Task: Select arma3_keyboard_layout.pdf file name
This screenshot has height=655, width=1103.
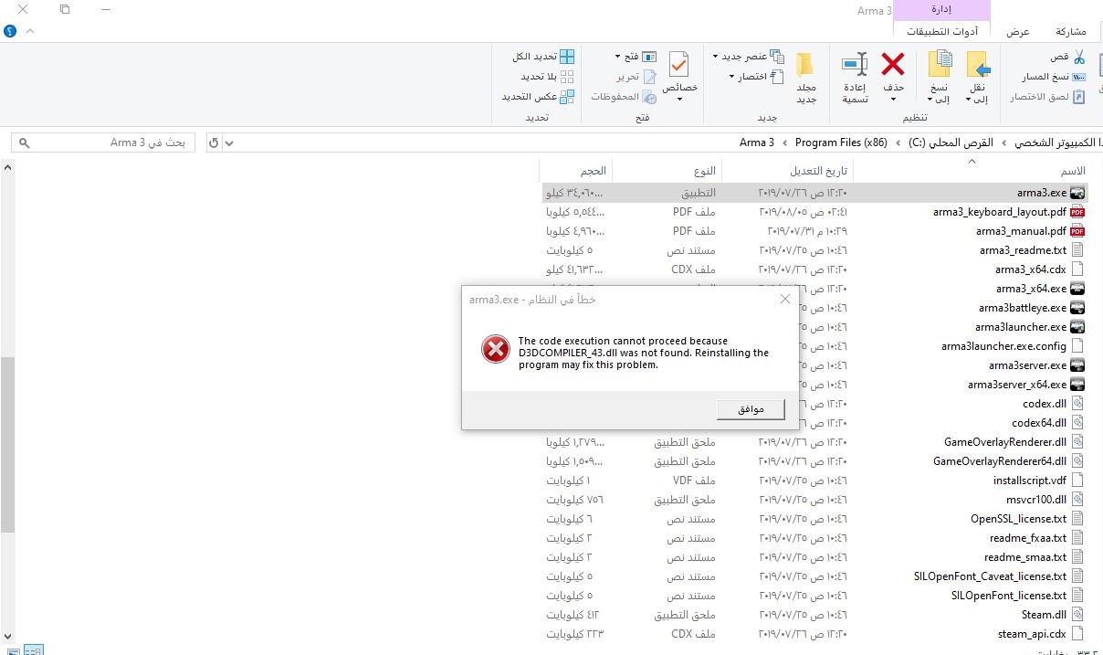Action: pos(1000,212)
